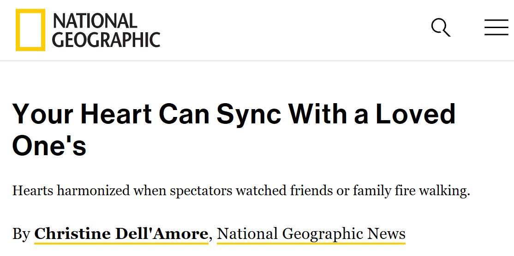Click the "NATIONAL" wordmark in the header
The image size is (514, 256).
95,21
